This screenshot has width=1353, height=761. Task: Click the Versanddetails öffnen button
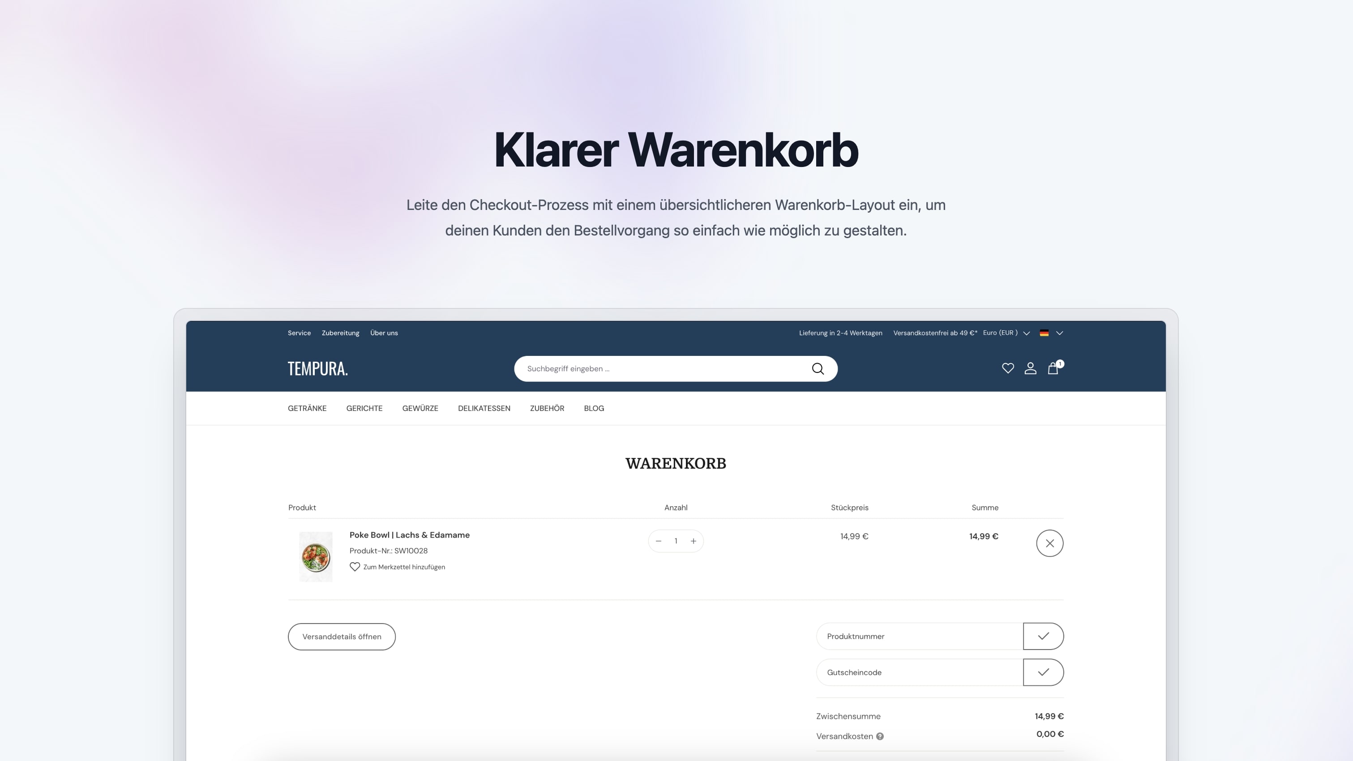coord(342,637)
